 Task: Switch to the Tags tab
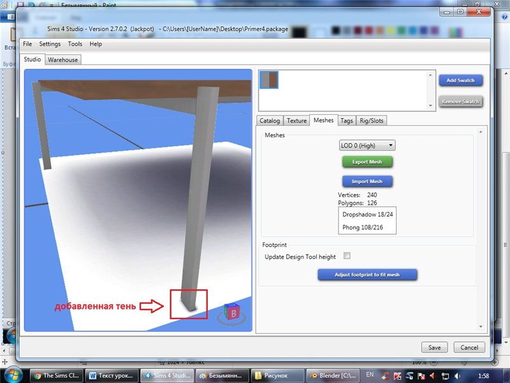[347, 121]
